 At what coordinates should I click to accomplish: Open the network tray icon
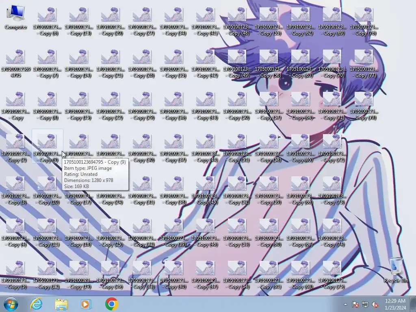click(365, 304)
